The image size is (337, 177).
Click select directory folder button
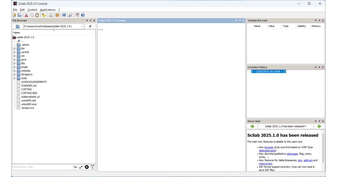18,26
